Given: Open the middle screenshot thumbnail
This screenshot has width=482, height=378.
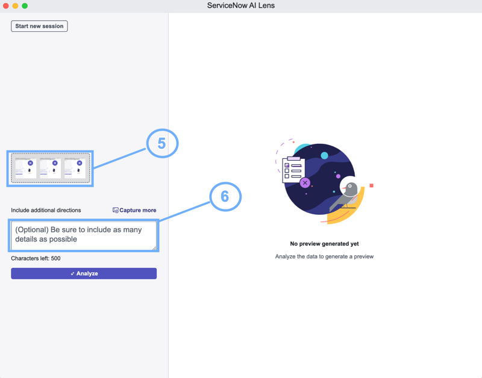Looking at the screenshot, I should pos(50,168).
